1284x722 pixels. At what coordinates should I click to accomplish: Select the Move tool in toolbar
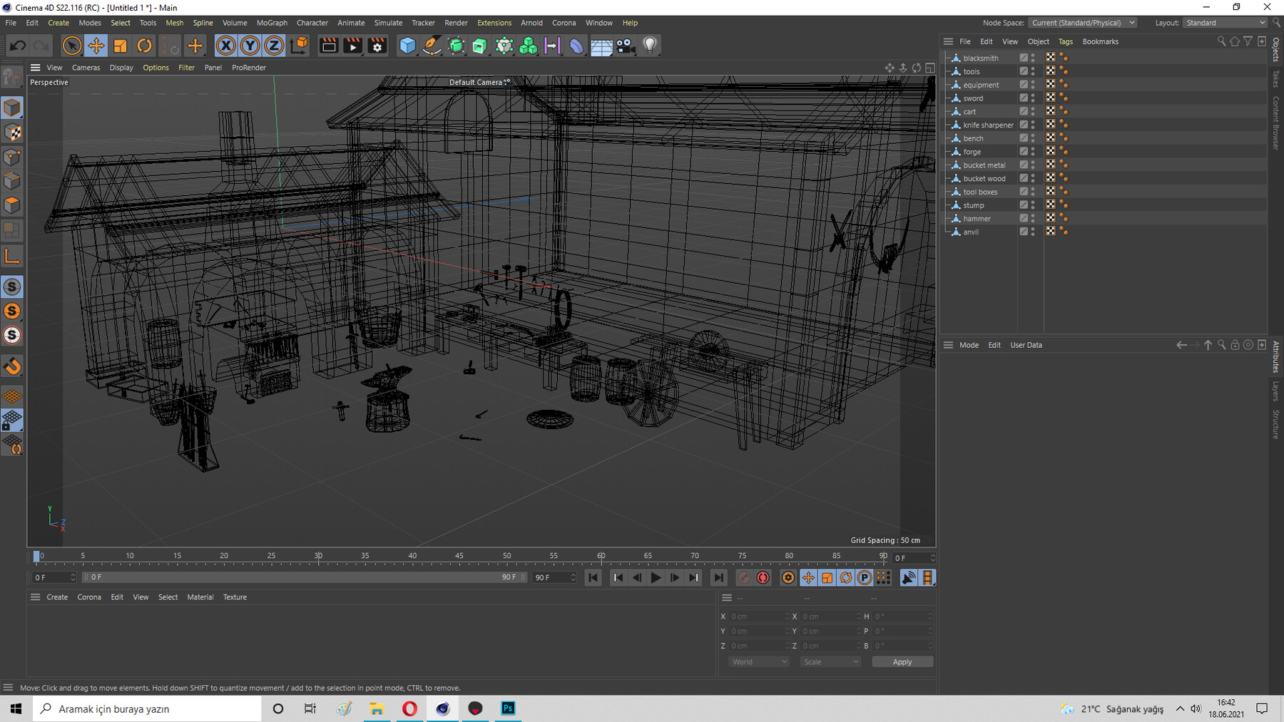click(x=96, y=46)
